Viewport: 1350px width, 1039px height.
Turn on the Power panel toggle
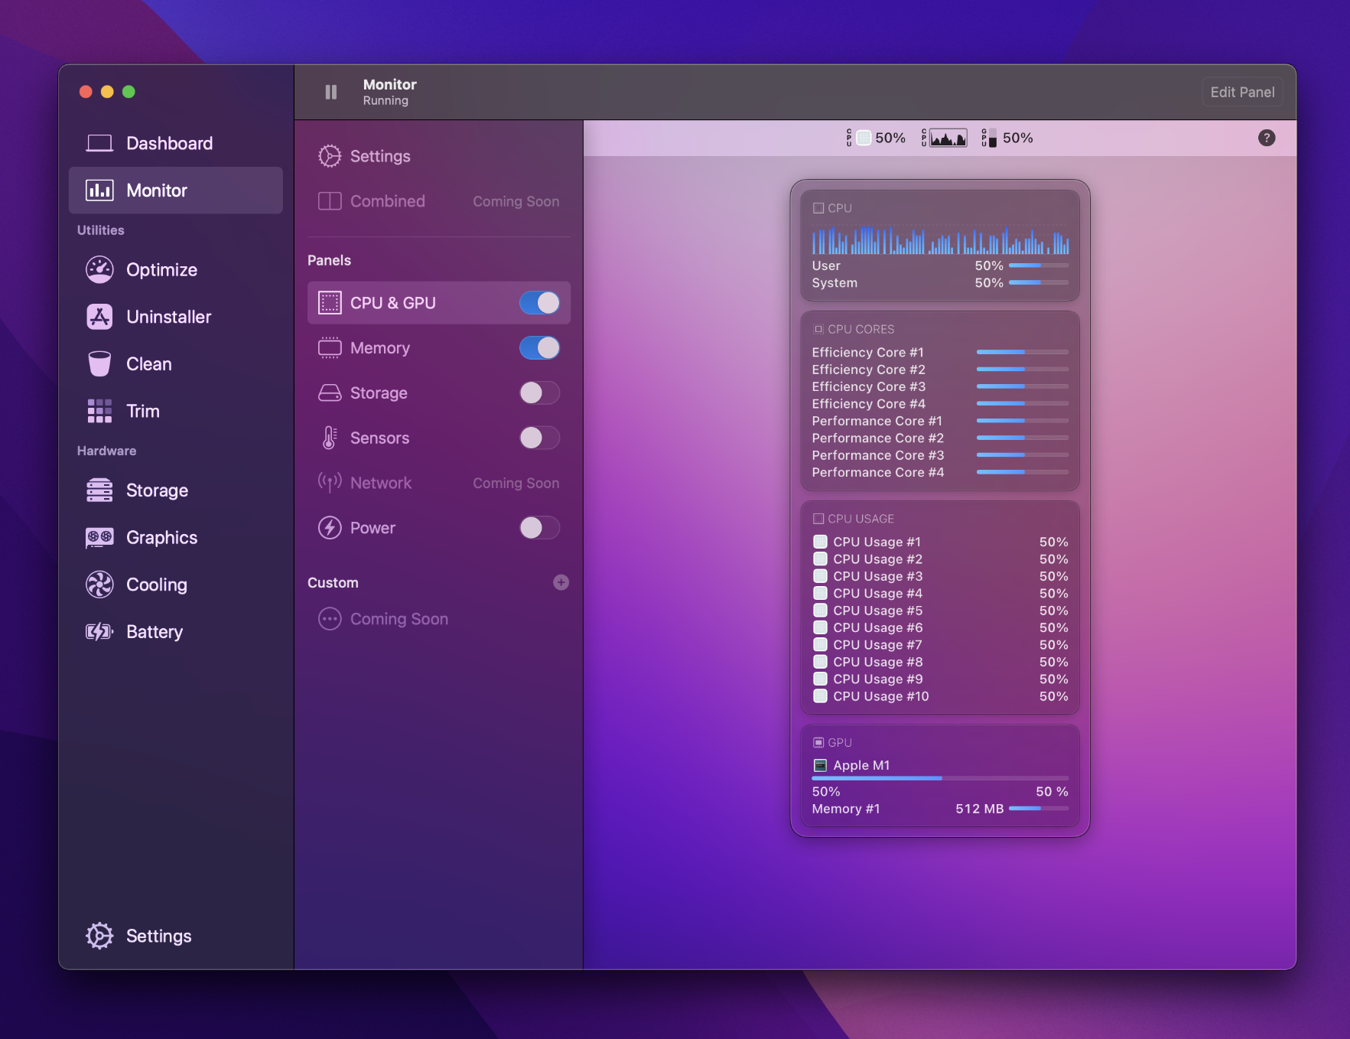click(x=539, y=528)
